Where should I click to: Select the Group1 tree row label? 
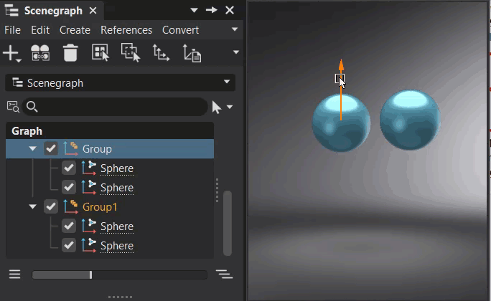point(100,207)
